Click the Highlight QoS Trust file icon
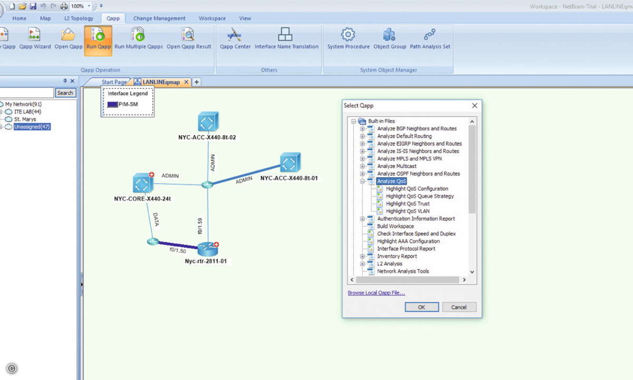633x380 pixels. 380,204
